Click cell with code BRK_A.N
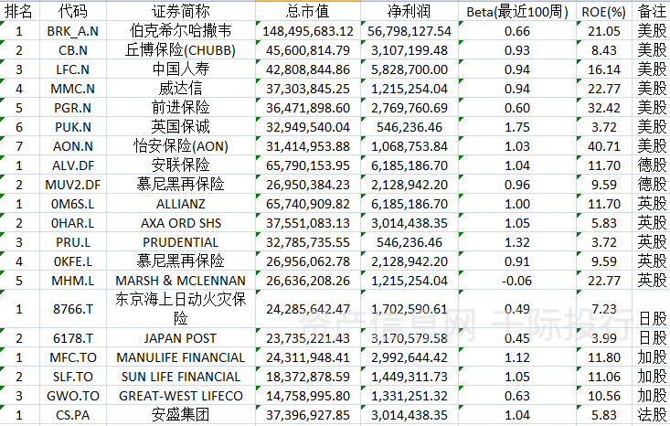Viewport: 670px width, 426px height. pos(72,31)
